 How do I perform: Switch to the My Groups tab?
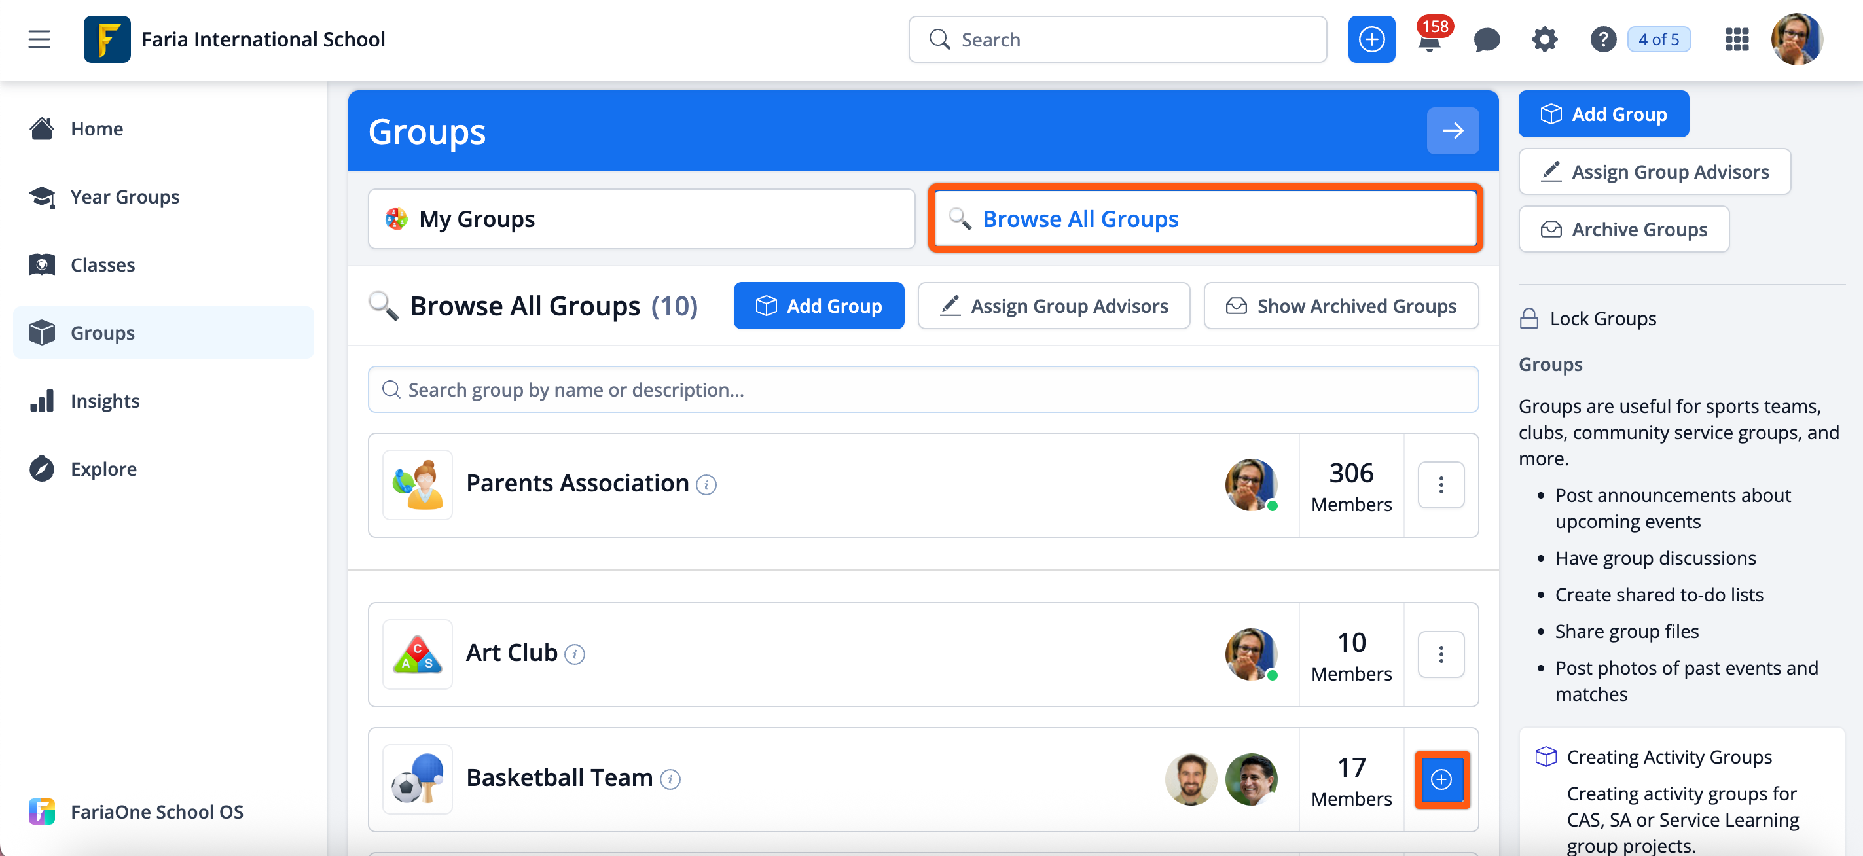click(x=641, y=219)
